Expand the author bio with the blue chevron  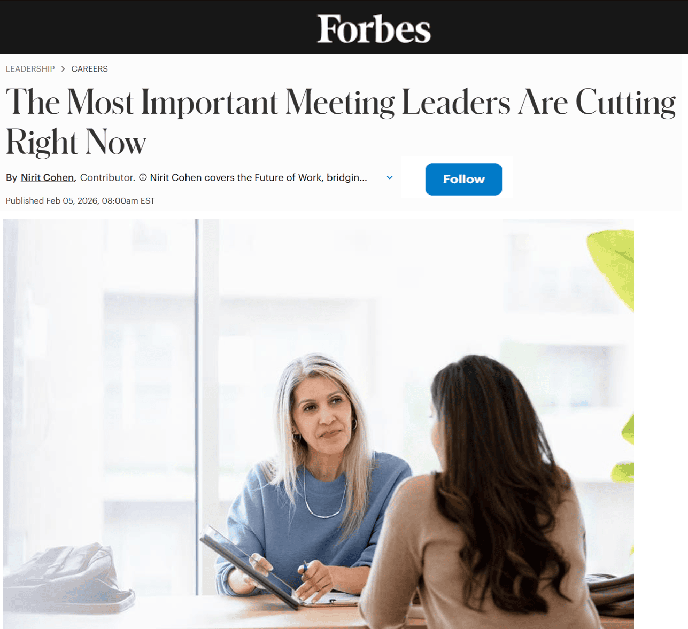pyautogui.click(x=390, y=177)
